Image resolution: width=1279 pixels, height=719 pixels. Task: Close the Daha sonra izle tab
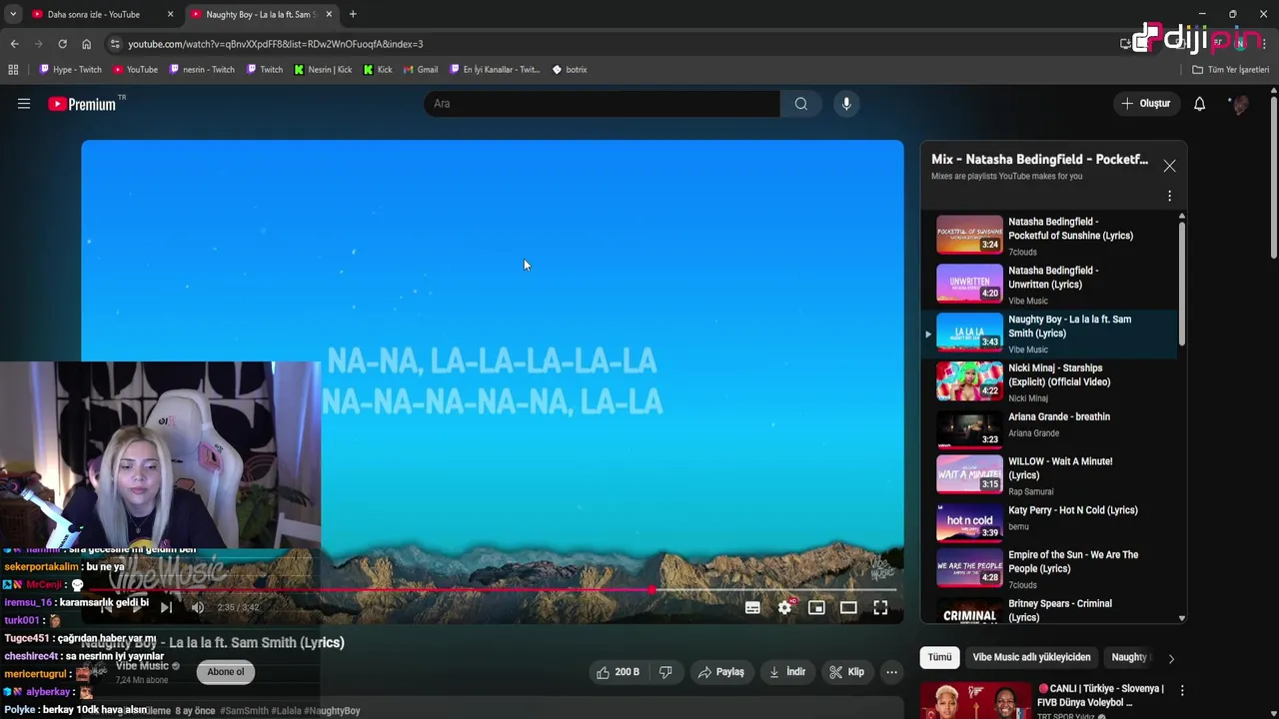point(170,14)
